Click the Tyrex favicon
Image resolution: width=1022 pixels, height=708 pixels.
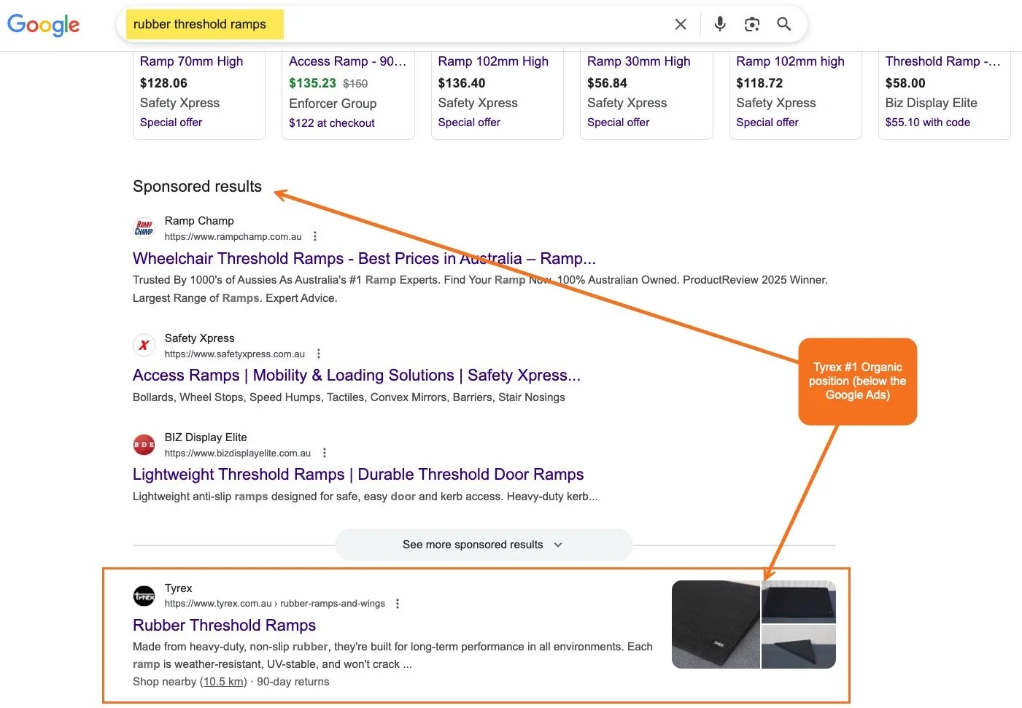pos(144,596)
